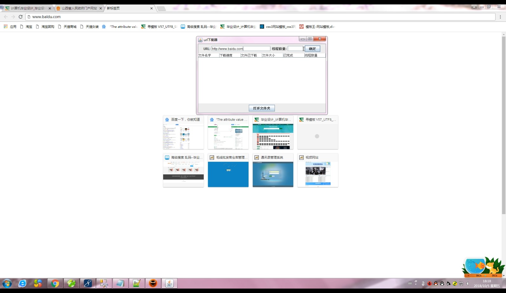The height and width of the screenshot is (293, 506).
Task: Open the 通讯录管理系统 thumbnail tile
Action: [273, 170]
